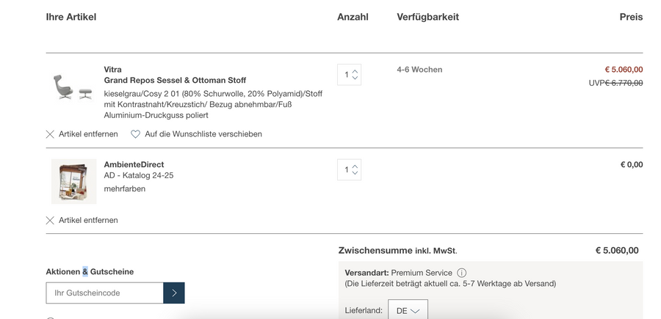This screenshot has height=319, width=661.
Task: Click the Vitra brand name
Action: pyautogui.click(x=112, y=70)
